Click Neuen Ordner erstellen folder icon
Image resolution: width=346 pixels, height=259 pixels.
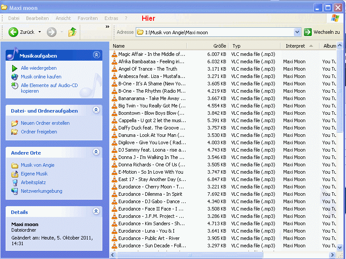[x=15, y=123]
